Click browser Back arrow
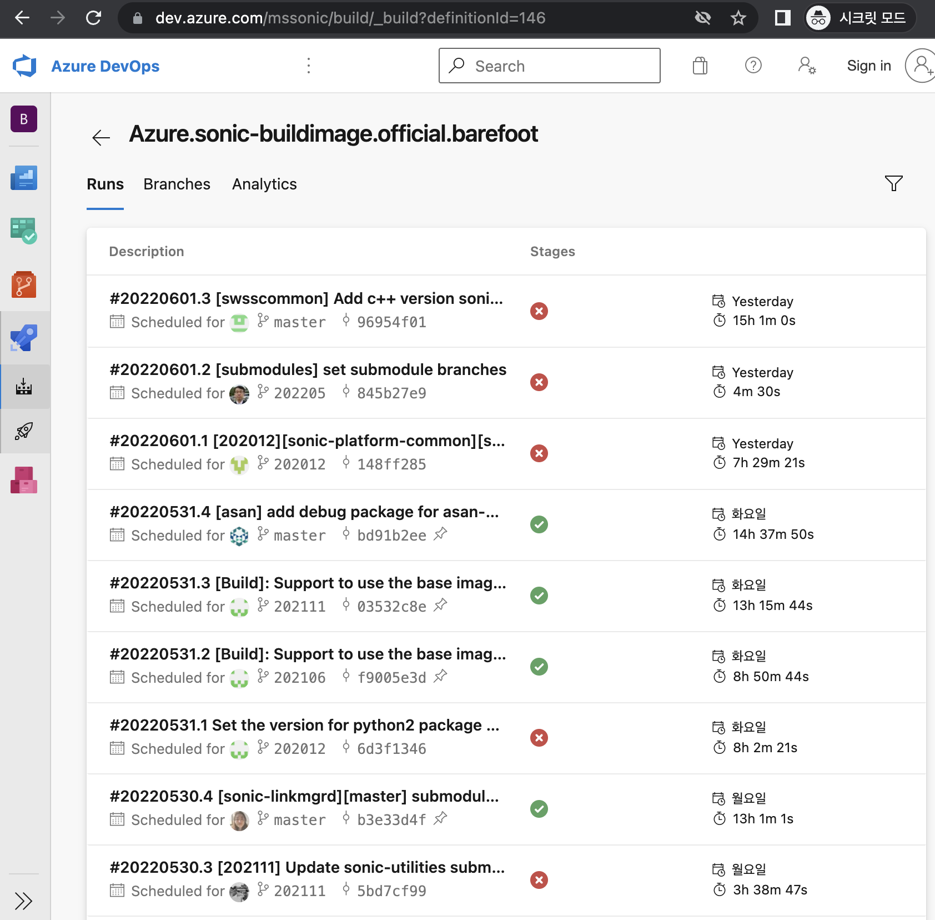The width and height of the screenshot is (935, 920). point(23,18)
